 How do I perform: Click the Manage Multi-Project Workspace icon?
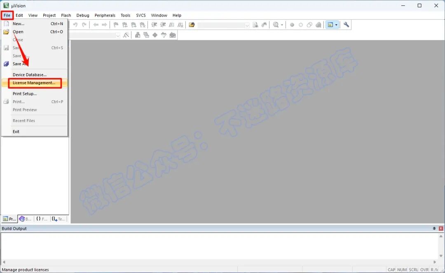tap(146, 35)
